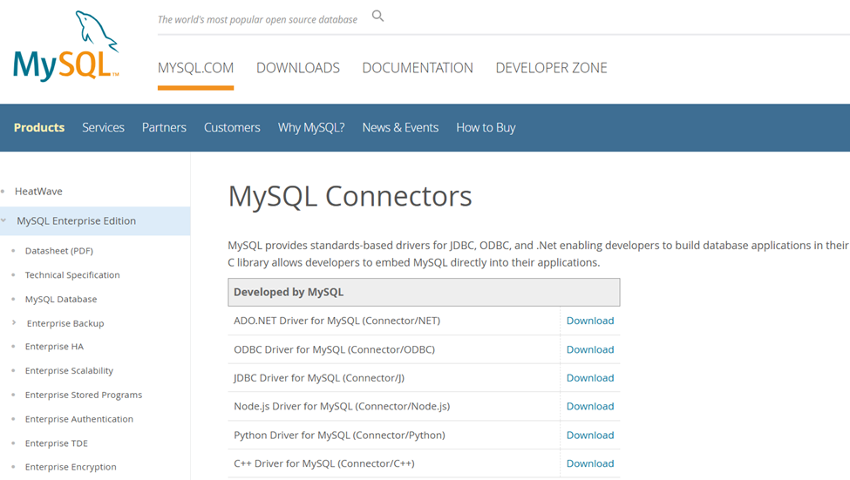Open Datasheet (PDF) link
Image resolution: width=850 pixels, height=480 pixels.
[59, 251]
